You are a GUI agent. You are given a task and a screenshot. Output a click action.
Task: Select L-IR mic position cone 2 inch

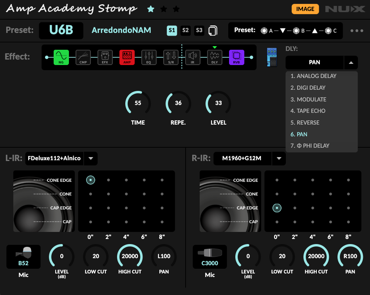[108, 194]
